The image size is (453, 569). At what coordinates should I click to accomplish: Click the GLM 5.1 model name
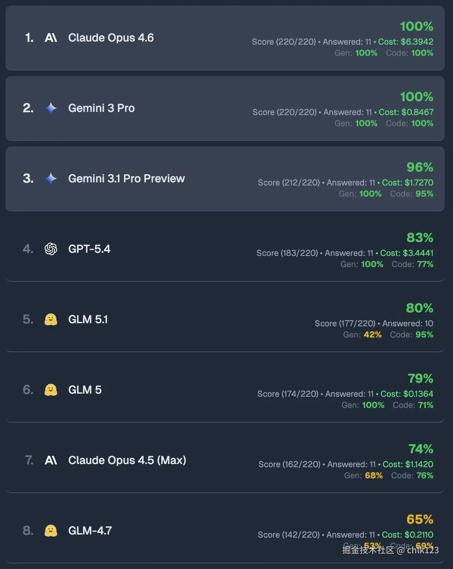[x=88, y=319]
